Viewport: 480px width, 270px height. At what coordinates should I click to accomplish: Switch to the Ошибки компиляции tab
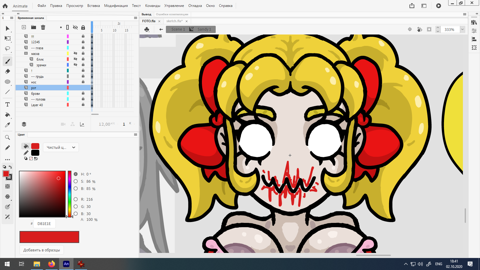[172, 14]
